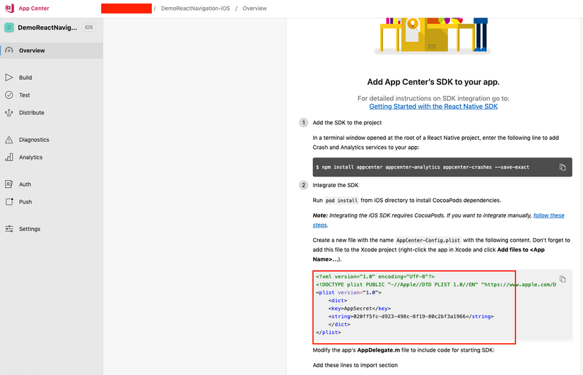Click the Diagnostics warning triangle icon

pyautogui.click(x=9, y=140)
